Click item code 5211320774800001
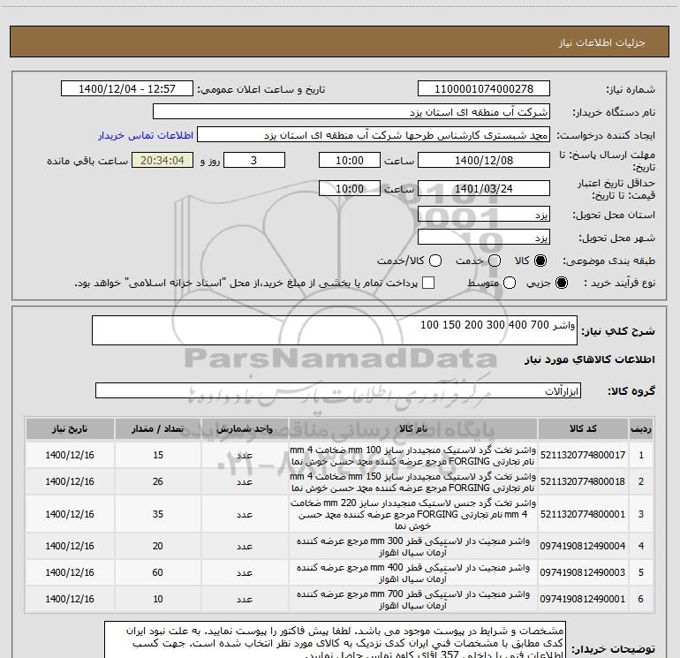The width and height of the screenshot is (680, 658). pos(583,514)
